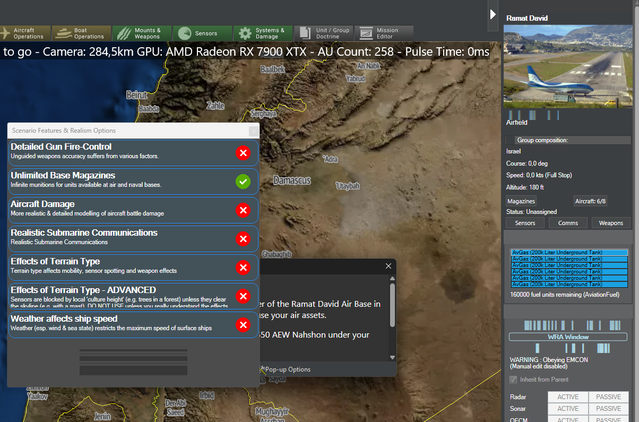This screenshot has width=639, height=422.
Task: Collapse the right unit panel using arrow
Action: (493, 14)
